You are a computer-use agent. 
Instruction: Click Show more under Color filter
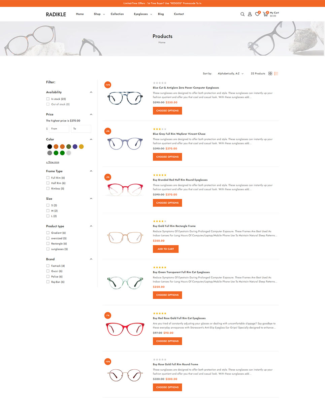tap(53, 162)
